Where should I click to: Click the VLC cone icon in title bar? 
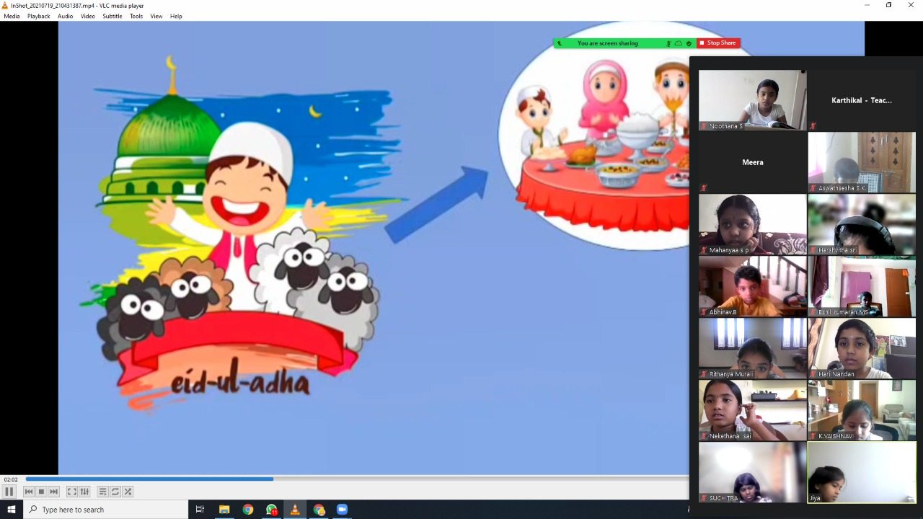pyautogui.click(x=5, y=5)
